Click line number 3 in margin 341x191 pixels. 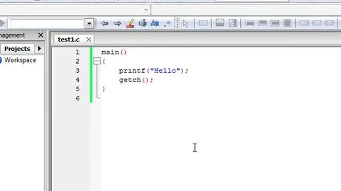(77, 71)
